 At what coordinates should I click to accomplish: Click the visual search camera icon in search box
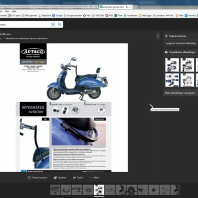click(x=53, y=24)
